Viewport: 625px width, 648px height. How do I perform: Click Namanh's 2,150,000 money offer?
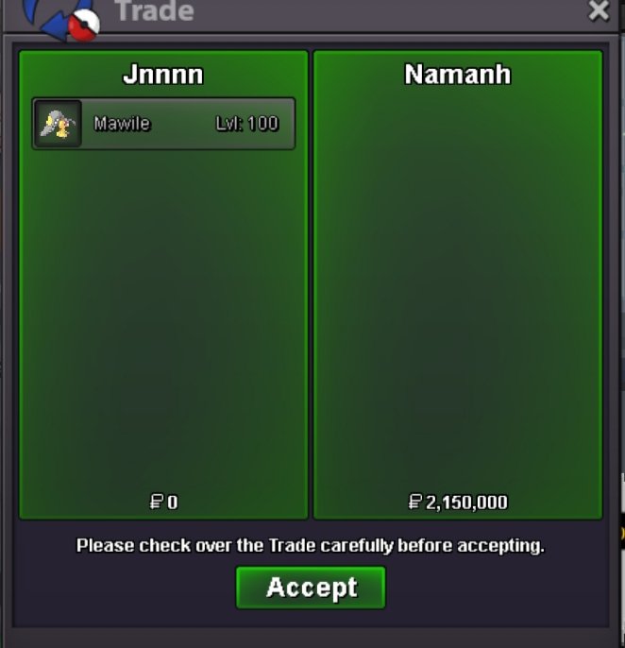(x=466, y=503)
